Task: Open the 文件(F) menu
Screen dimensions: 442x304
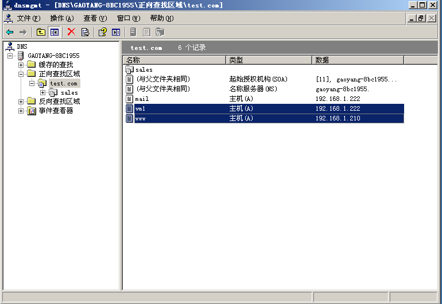Action: (x=29, y=18)
